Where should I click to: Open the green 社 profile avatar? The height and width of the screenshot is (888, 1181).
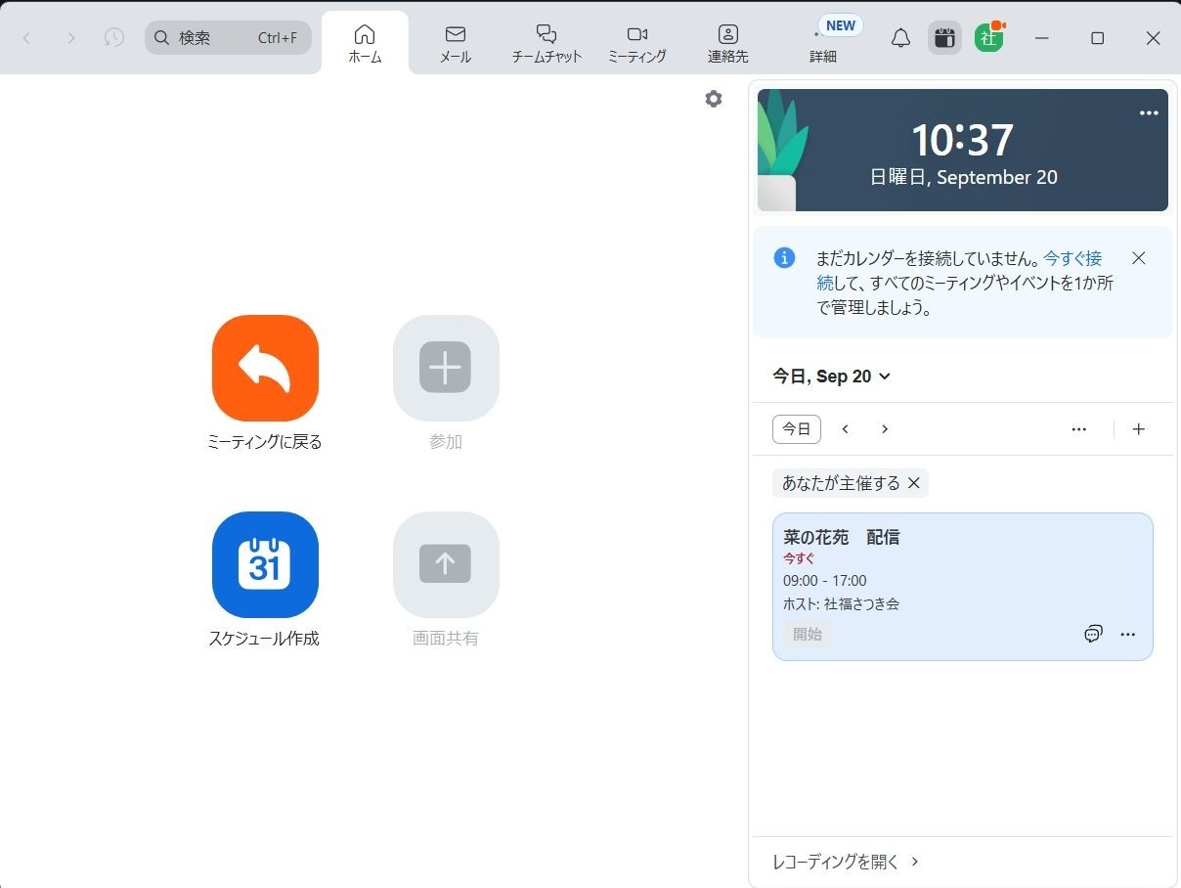click(x=989, y=38)
